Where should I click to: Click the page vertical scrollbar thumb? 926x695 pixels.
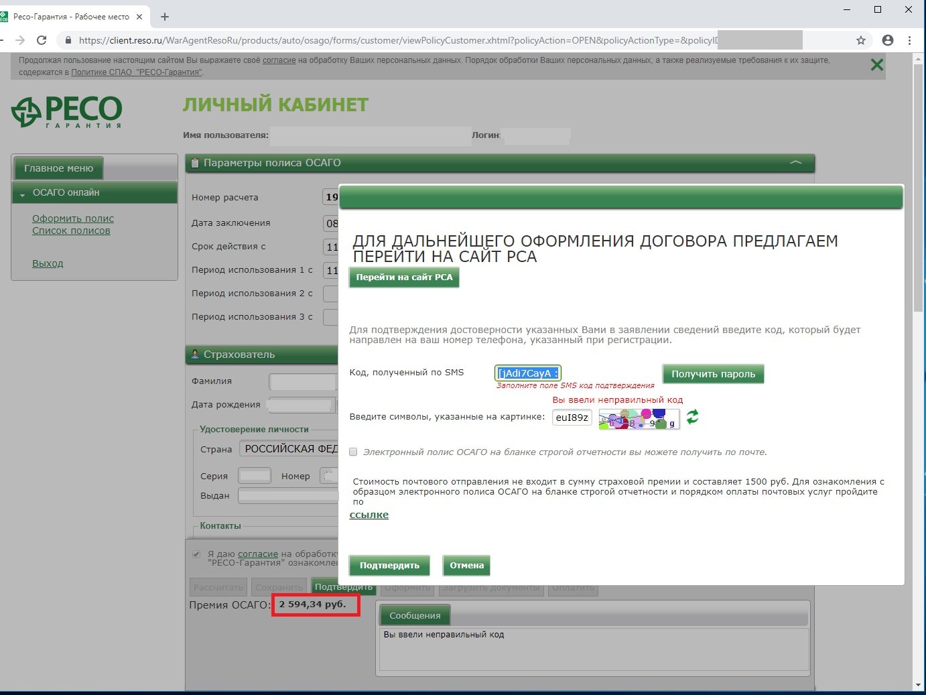918,188
